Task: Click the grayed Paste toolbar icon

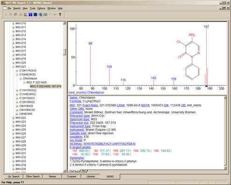Action: (15, 14)
